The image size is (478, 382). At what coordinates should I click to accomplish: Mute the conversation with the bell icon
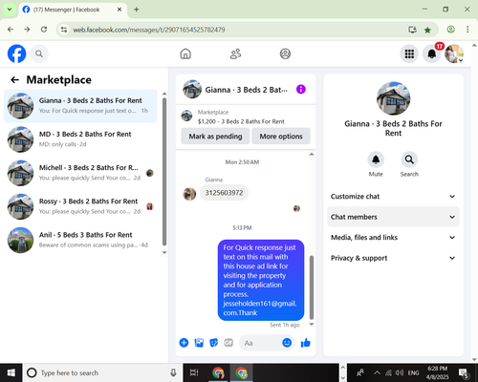pyautogui.click(x=376, y=159)
